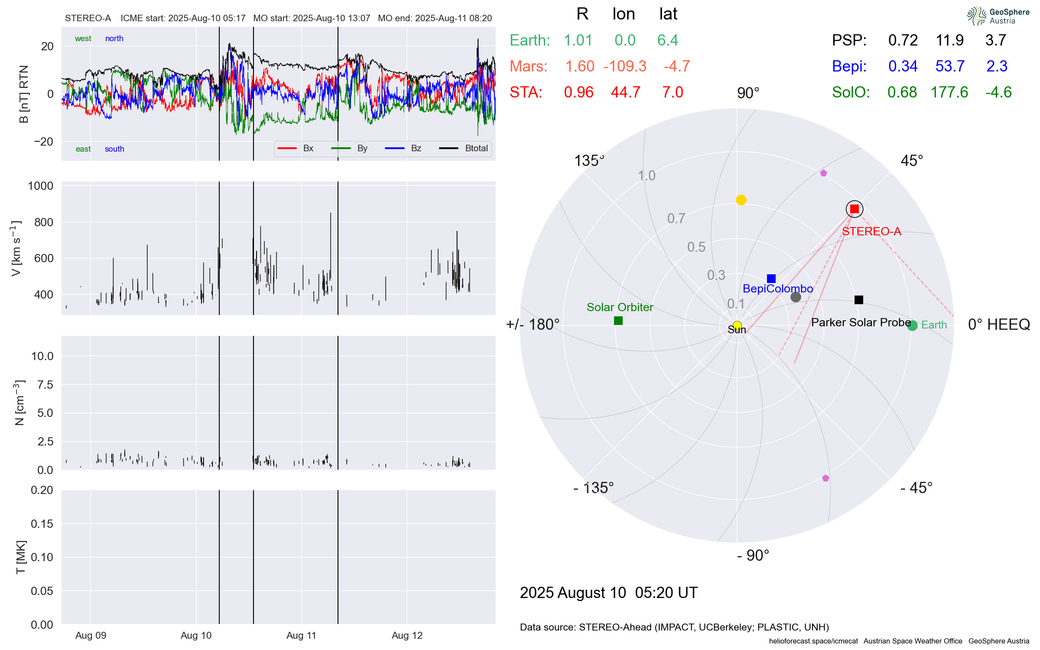
Task: Click the 0° HEEQ axis label
Action: click(998, 325)
